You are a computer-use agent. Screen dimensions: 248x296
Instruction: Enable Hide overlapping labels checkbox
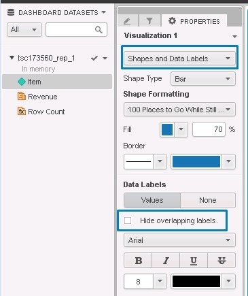(x=128, y=220)
